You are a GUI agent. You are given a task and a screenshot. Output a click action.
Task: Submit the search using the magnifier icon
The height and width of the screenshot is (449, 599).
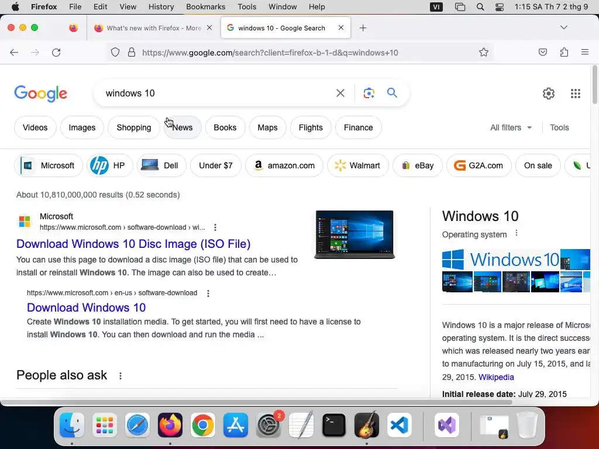(x=392, y=93)
